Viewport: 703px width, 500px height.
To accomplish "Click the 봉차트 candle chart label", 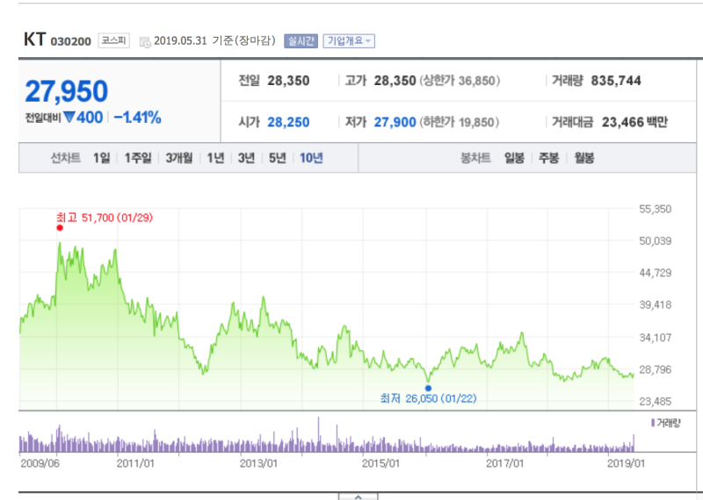I will click(475, 158).
